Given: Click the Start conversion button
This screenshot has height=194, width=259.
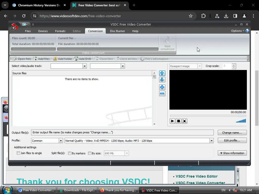Looking at the screenshot, I should pos(167,43).
